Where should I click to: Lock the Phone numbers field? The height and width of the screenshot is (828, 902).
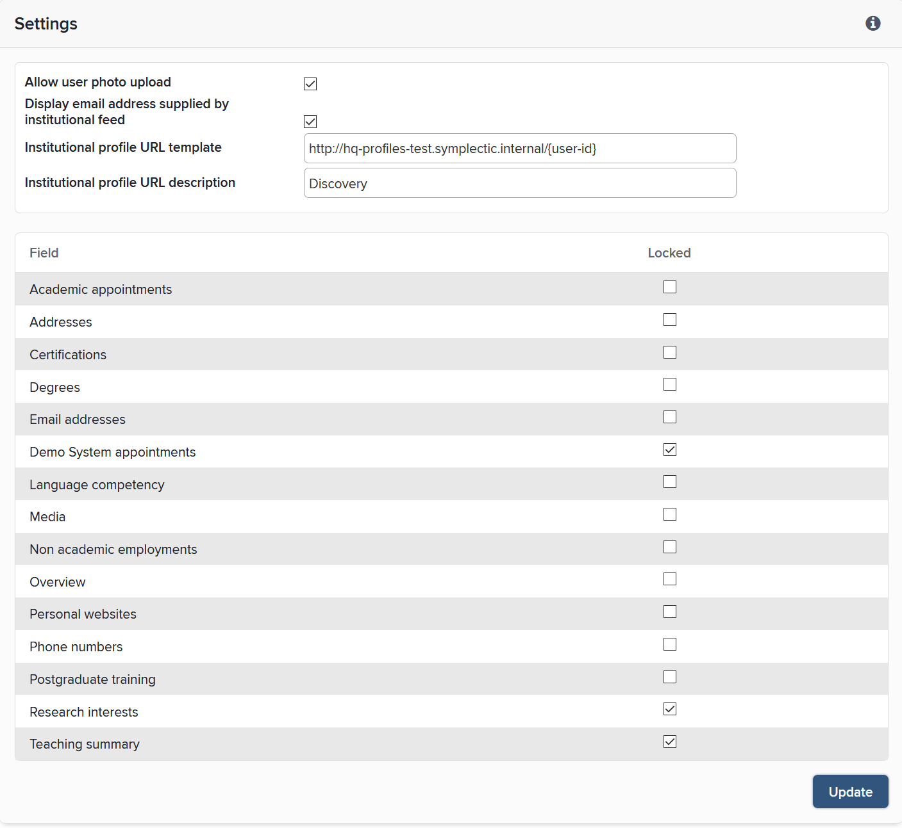[670, 645]
